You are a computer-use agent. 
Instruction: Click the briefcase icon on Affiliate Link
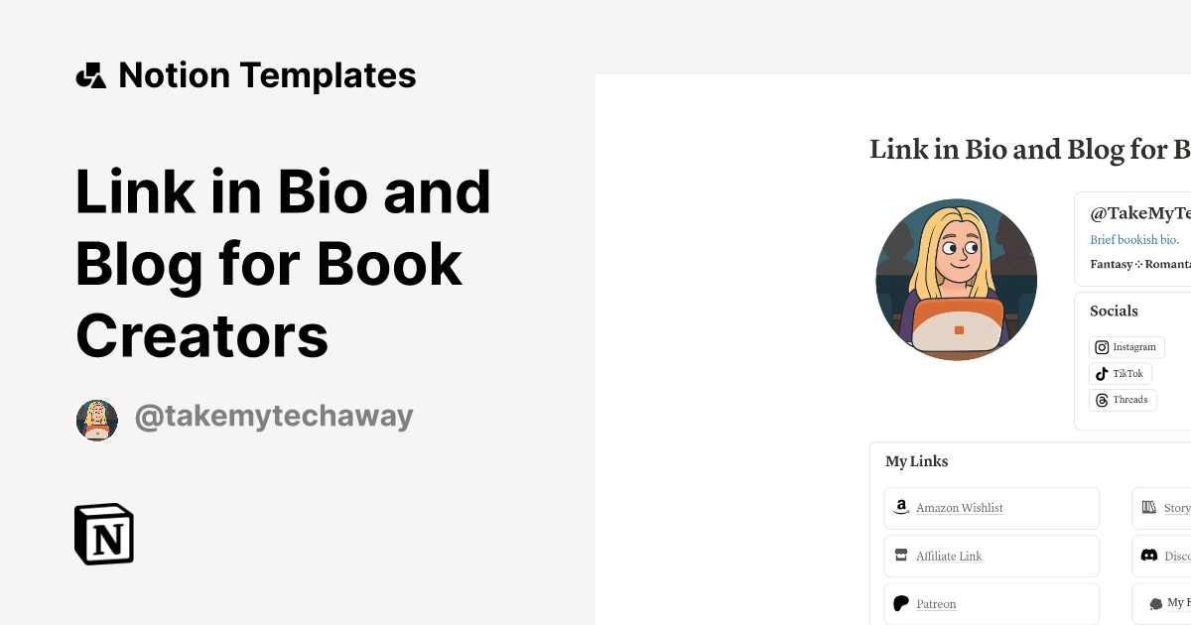[x=900, y=556]
